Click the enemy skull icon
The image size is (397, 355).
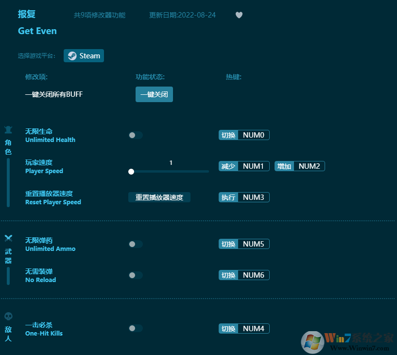(8, 316)
